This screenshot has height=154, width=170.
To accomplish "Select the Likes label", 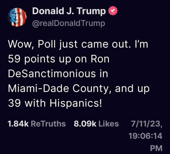I will tap(108, 124).
